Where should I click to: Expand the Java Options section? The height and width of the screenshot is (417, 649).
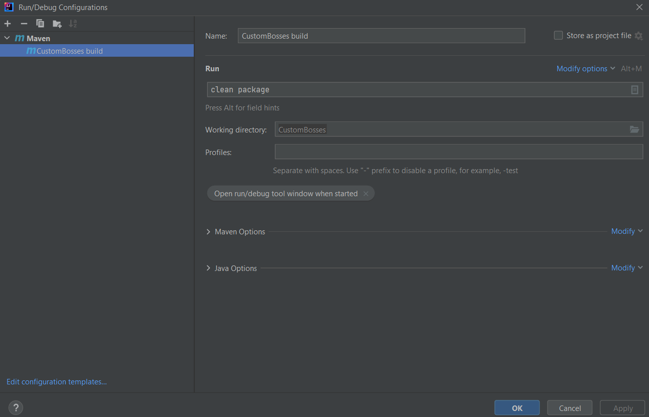tap(208, 268)
